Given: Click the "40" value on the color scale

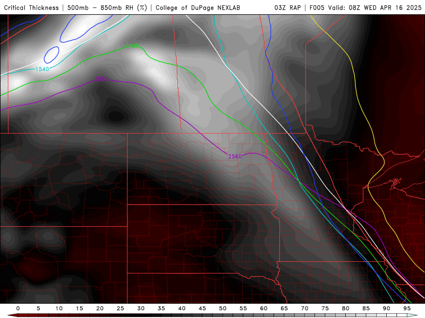Looking at the screenshot, I should tap(182, 308).
